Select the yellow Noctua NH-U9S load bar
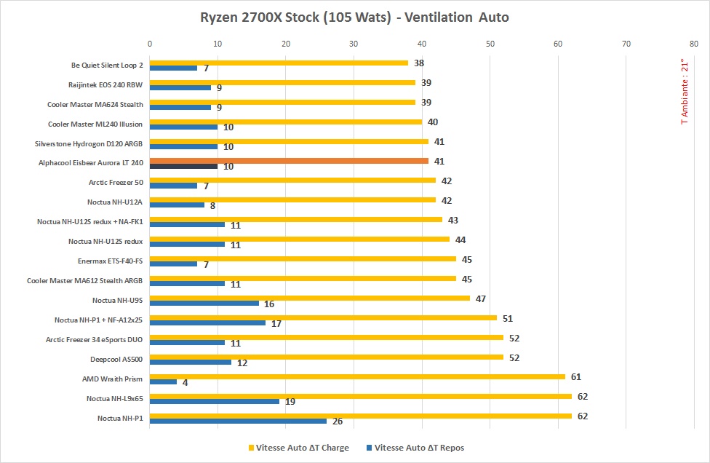Viewport: 710px width, 463px height. 309,298
